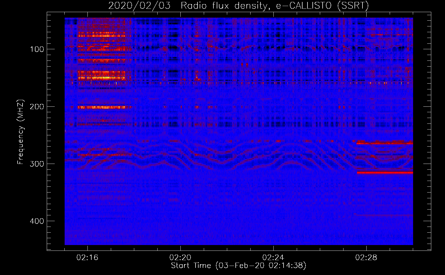
Task: Click the 02:20 time tick label
Action: pyautogui.click(x=180, y=258)
